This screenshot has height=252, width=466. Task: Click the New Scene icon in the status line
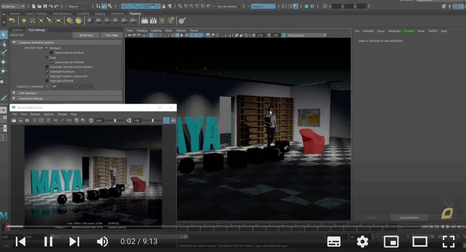[x=33, y=6]
